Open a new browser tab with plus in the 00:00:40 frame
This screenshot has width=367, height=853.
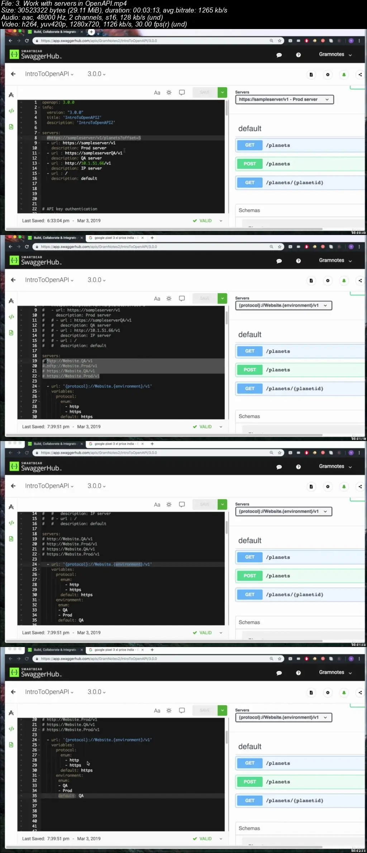pos(91,32)
